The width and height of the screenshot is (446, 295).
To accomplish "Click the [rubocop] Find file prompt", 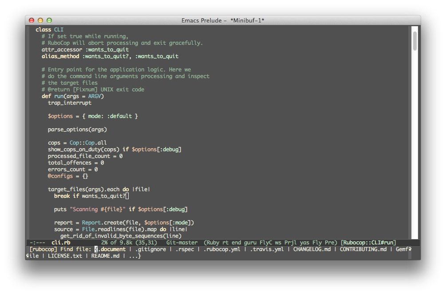I will 60,249.
